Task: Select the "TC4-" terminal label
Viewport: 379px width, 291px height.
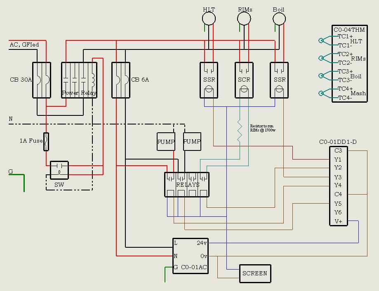Action: 345,98
